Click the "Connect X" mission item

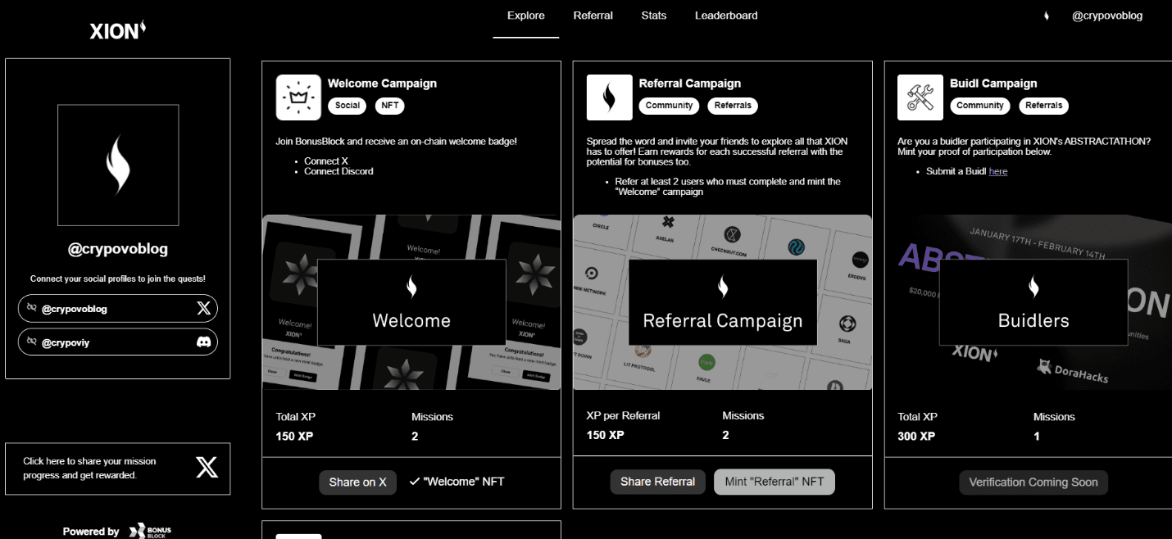tap(326, 161)
